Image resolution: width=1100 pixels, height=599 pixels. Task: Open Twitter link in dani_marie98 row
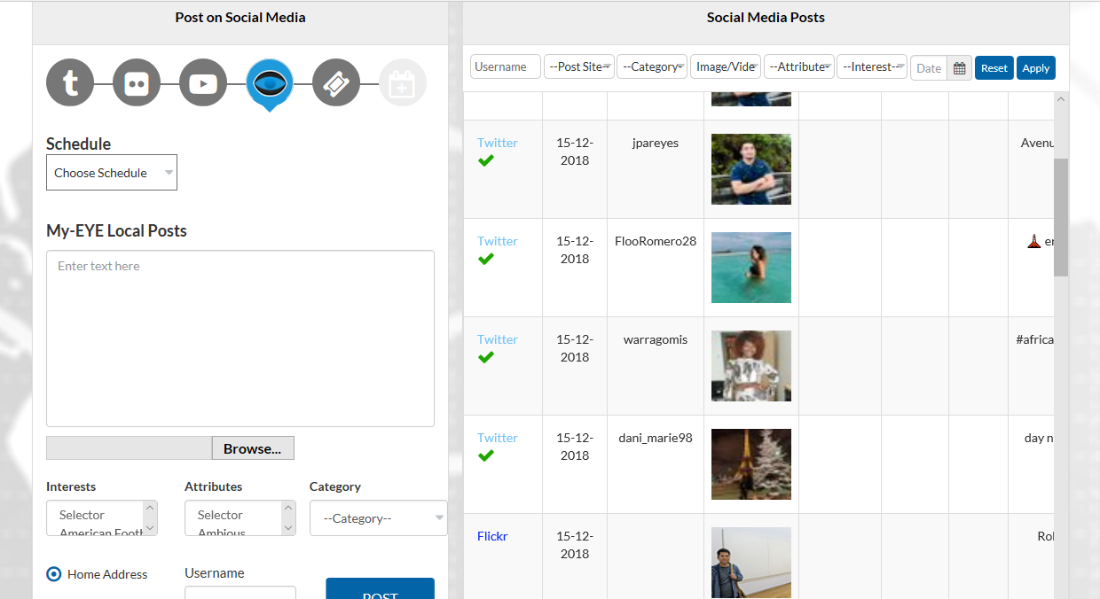click(x=498, y=438)
